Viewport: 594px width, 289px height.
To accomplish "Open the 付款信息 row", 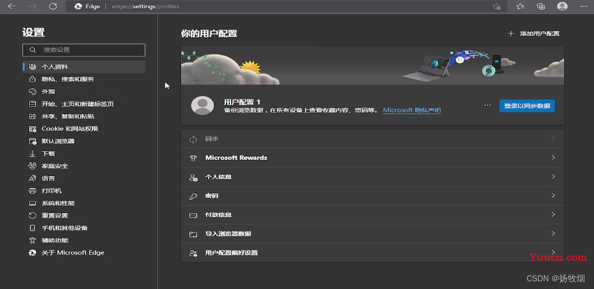I will click(373, 215).
